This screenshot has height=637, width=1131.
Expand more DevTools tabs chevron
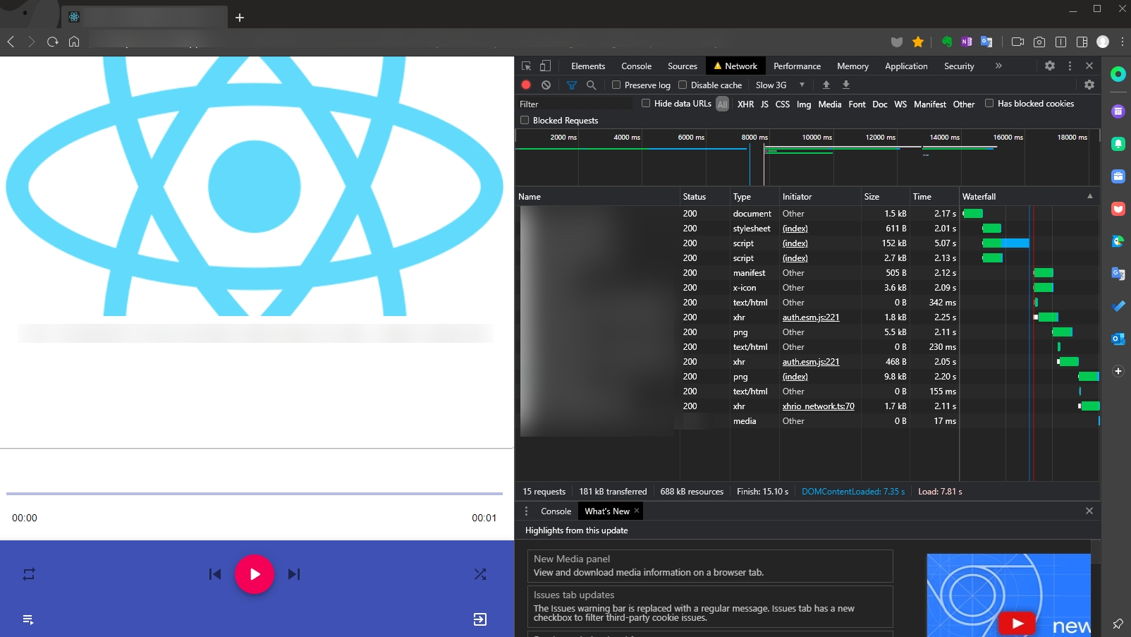[x=998, y=66]
